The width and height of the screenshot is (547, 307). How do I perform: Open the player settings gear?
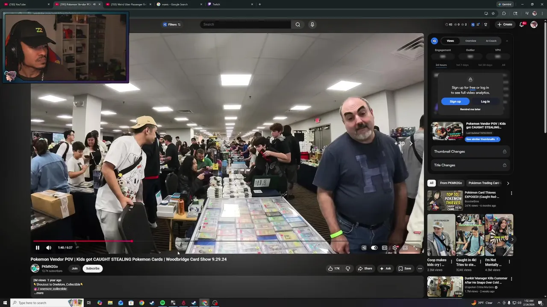click(x=395, y=248)
